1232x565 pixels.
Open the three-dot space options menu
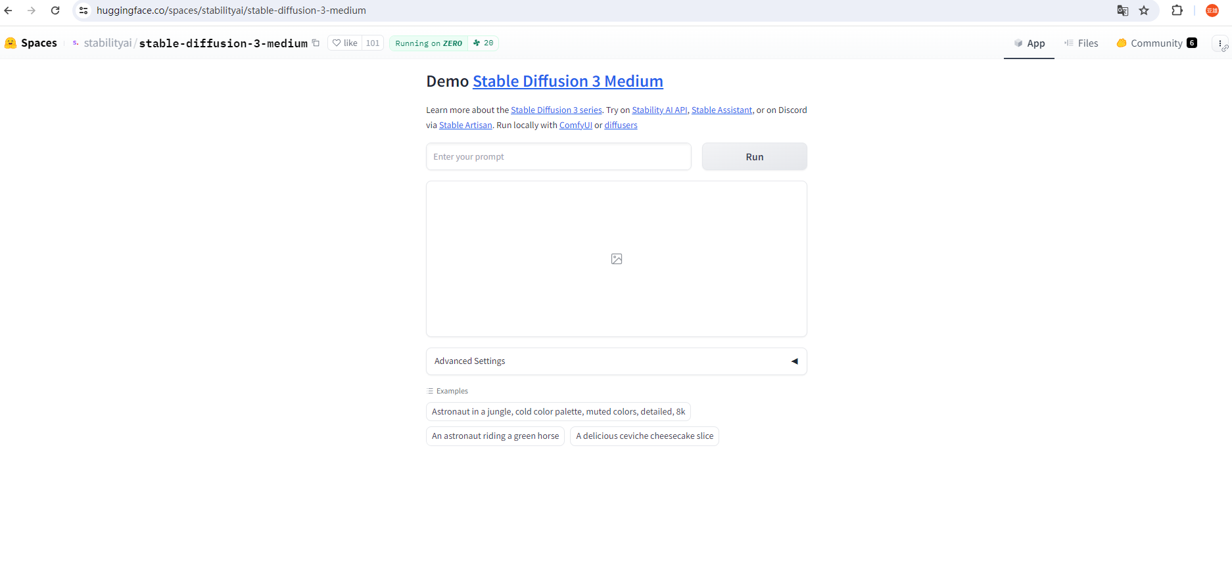(1220, 44)
